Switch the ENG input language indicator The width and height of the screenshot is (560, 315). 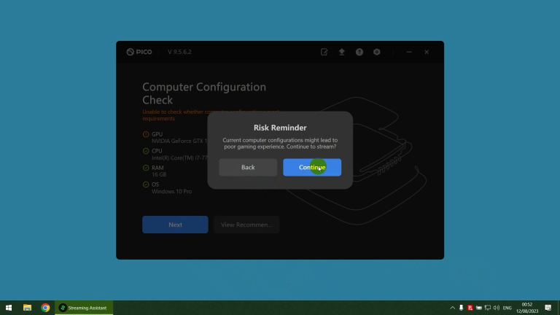[507, 308]
